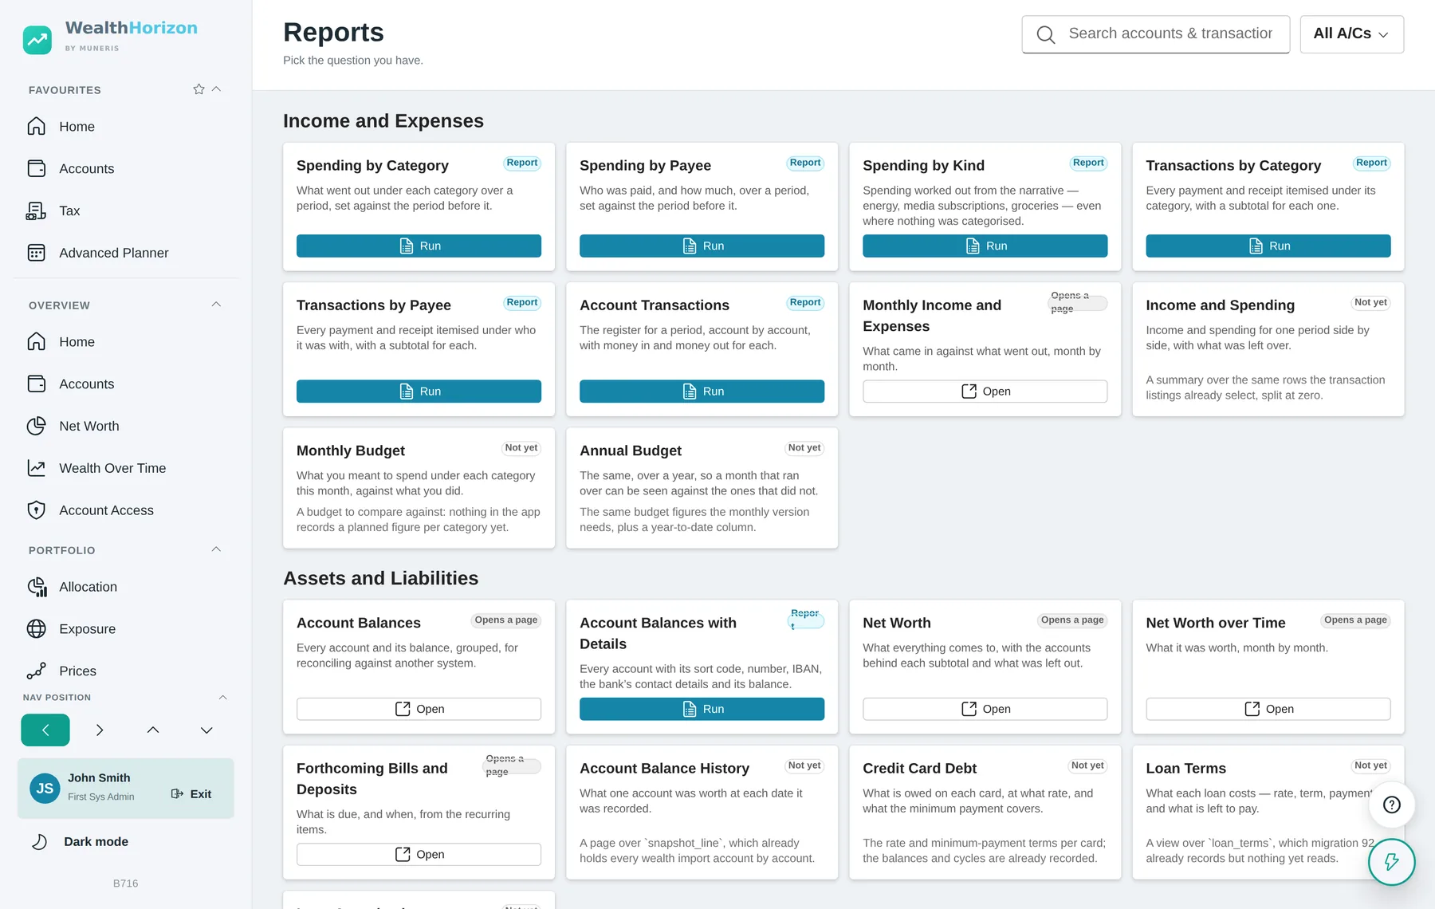Open the Net Worth report page
The height and width of the screenshot is (909, 1435).
click(985, 709)
